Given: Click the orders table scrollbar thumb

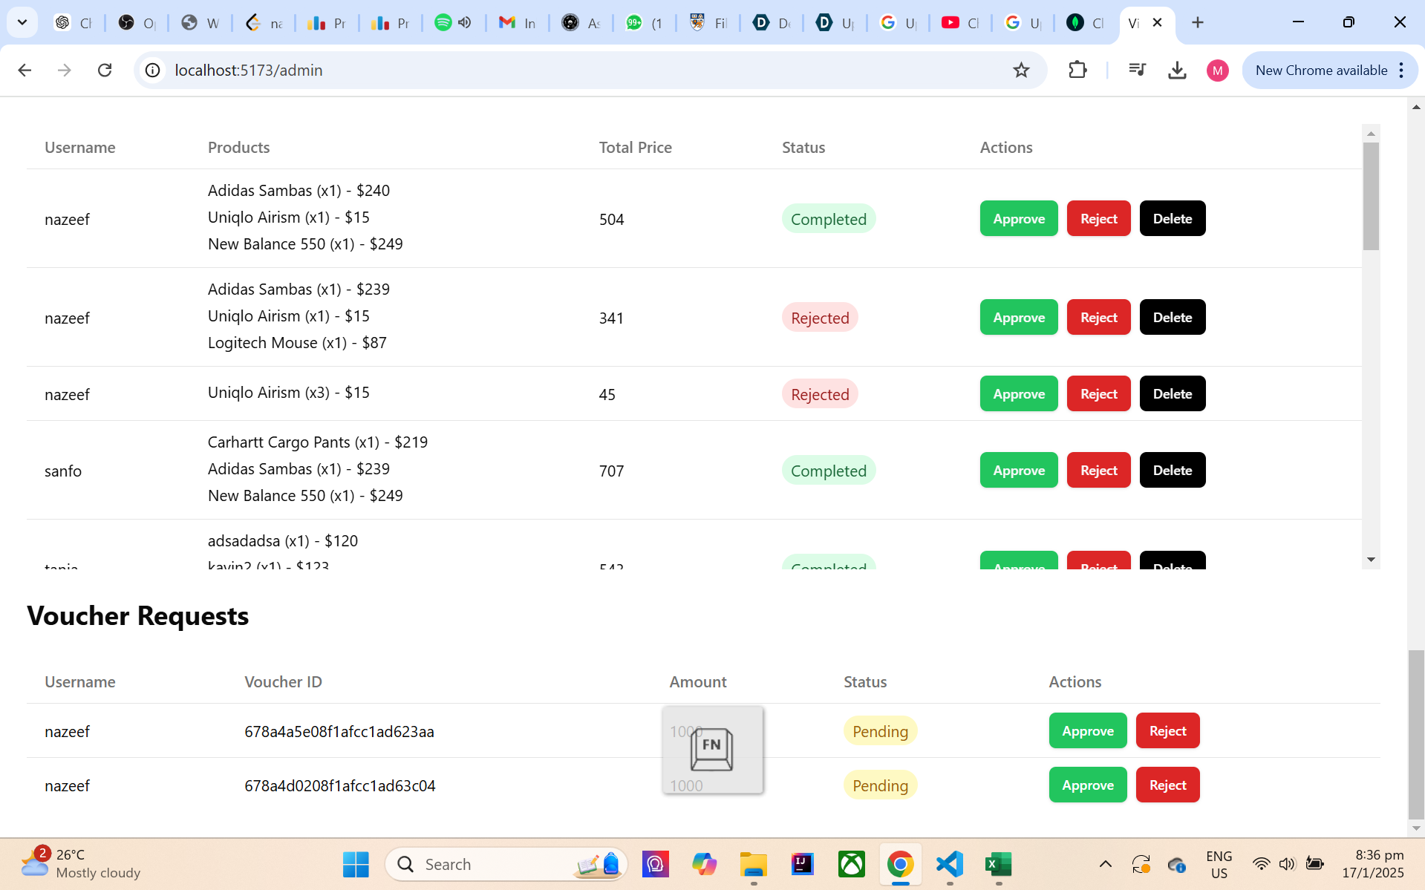Looking at the screenshot, I should 1371,196.
